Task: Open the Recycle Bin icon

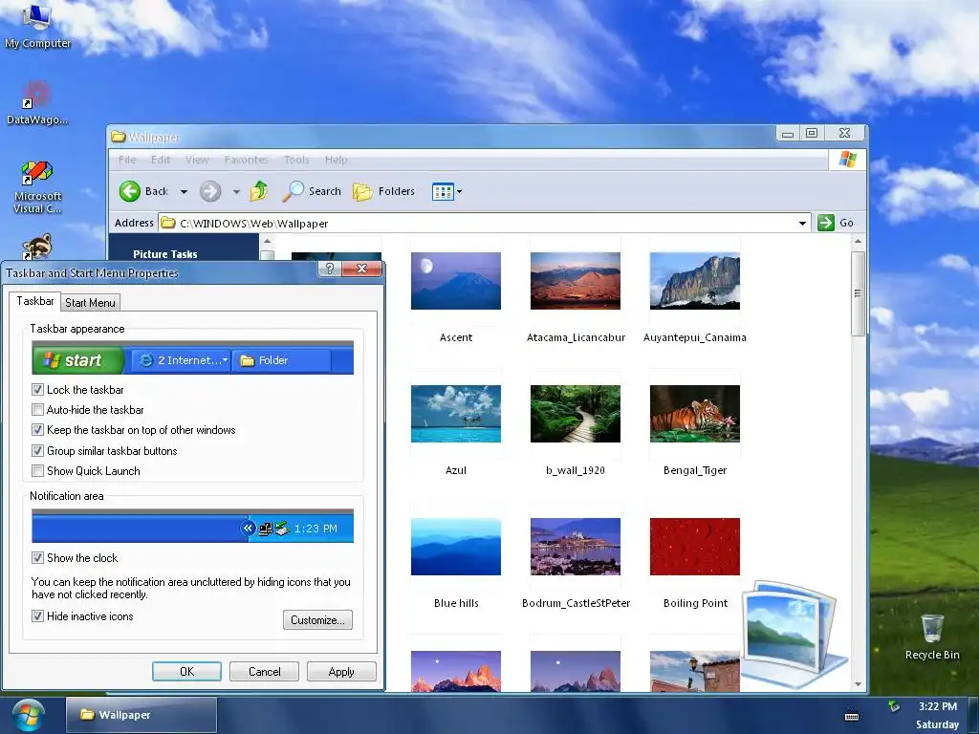Action: (x=931, y=637)
